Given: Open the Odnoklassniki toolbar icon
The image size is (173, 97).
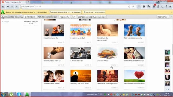Looking at the screenshot, I should point(158,6).
